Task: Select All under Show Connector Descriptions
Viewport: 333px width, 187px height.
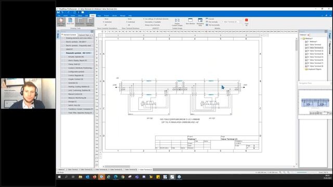Action: click(105, 25)
